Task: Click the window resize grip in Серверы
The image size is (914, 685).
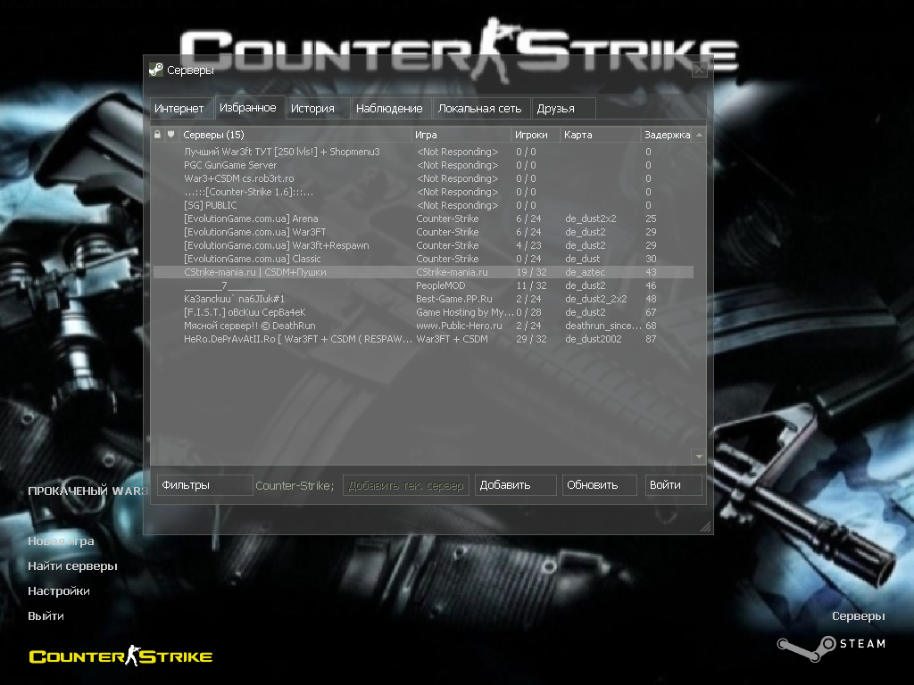Action: pyautogui.click(x=705, y=526)
